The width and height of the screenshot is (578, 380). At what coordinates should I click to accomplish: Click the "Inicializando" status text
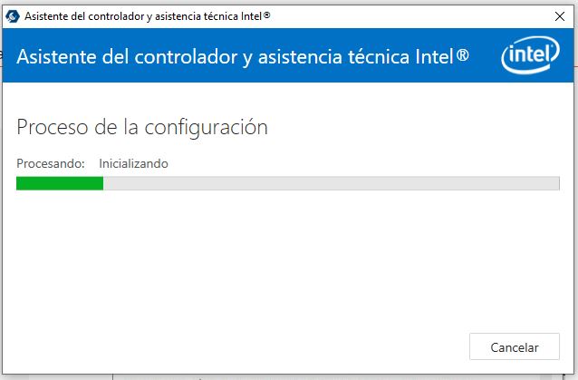133,163
